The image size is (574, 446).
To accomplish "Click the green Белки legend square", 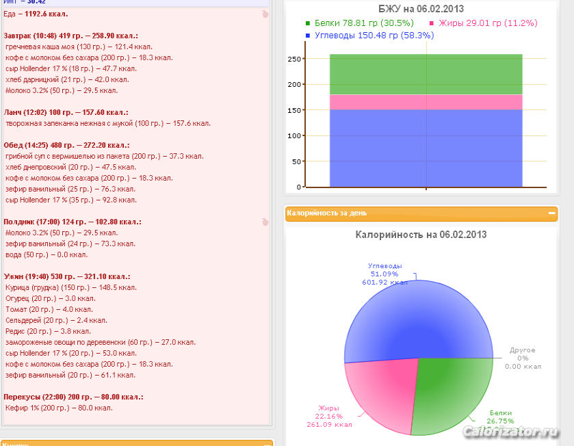I will click(309, 23).
